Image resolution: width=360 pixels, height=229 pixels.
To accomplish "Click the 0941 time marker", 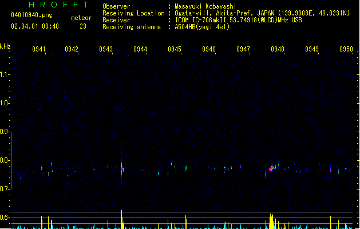I will [39, 49].
